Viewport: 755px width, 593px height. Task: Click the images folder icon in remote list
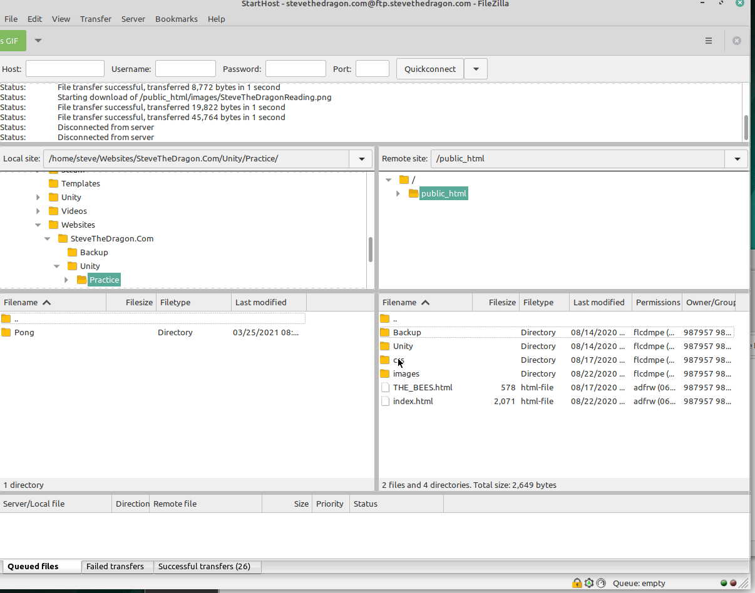pyautogui.click(x=385, y=373)
